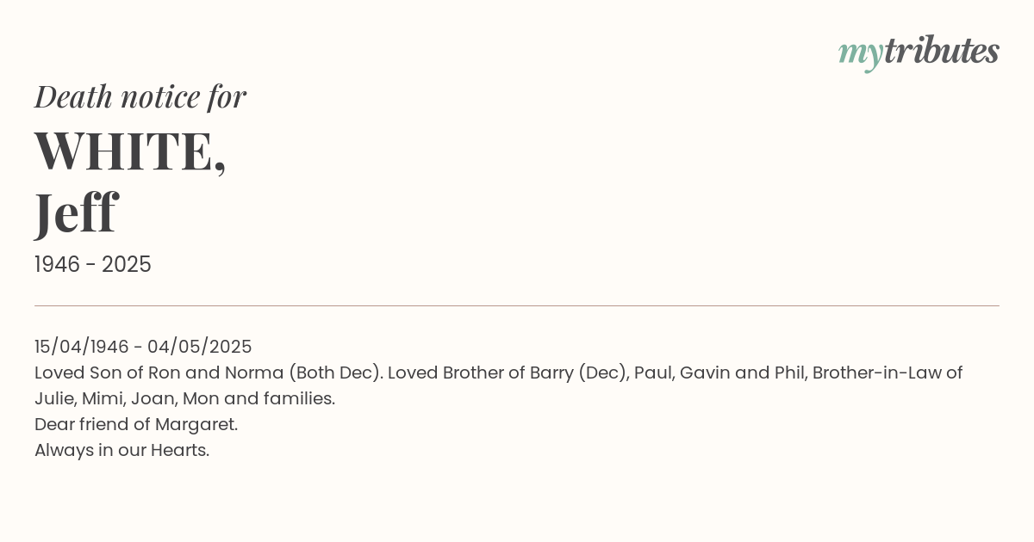Click the word "Brother-in-Law"

[876, 373]
